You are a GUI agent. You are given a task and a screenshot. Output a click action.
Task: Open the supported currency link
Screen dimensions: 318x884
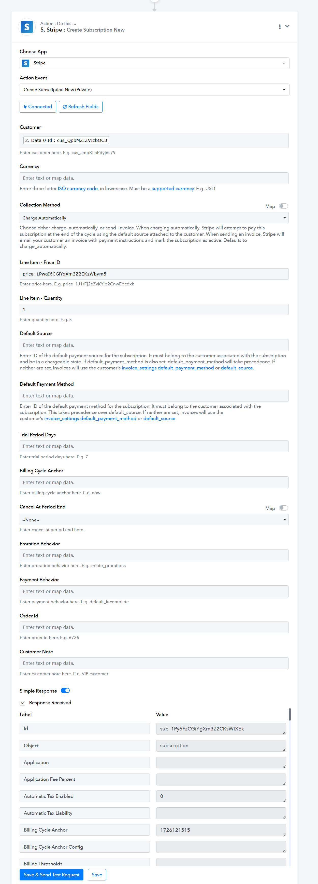(x=173, y=189)
